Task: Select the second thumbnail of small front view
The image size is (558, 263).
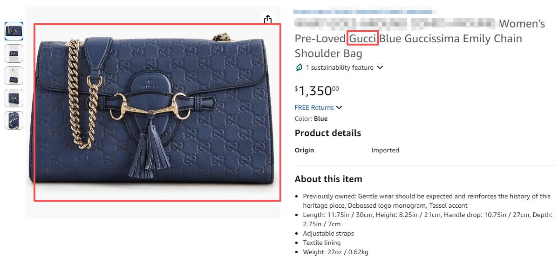Action: click(14, 53)
